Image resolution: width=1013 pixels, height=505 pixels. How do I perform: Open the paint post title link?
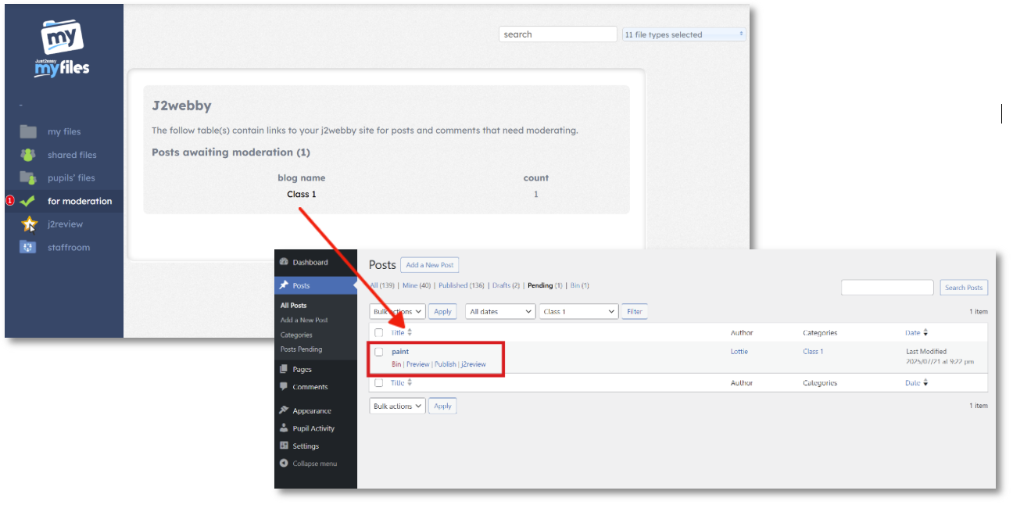(400, 352)
